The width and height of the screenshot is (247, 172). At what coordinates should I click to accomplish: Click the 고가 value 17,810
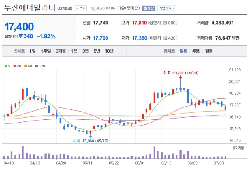(x=139, y=23)
